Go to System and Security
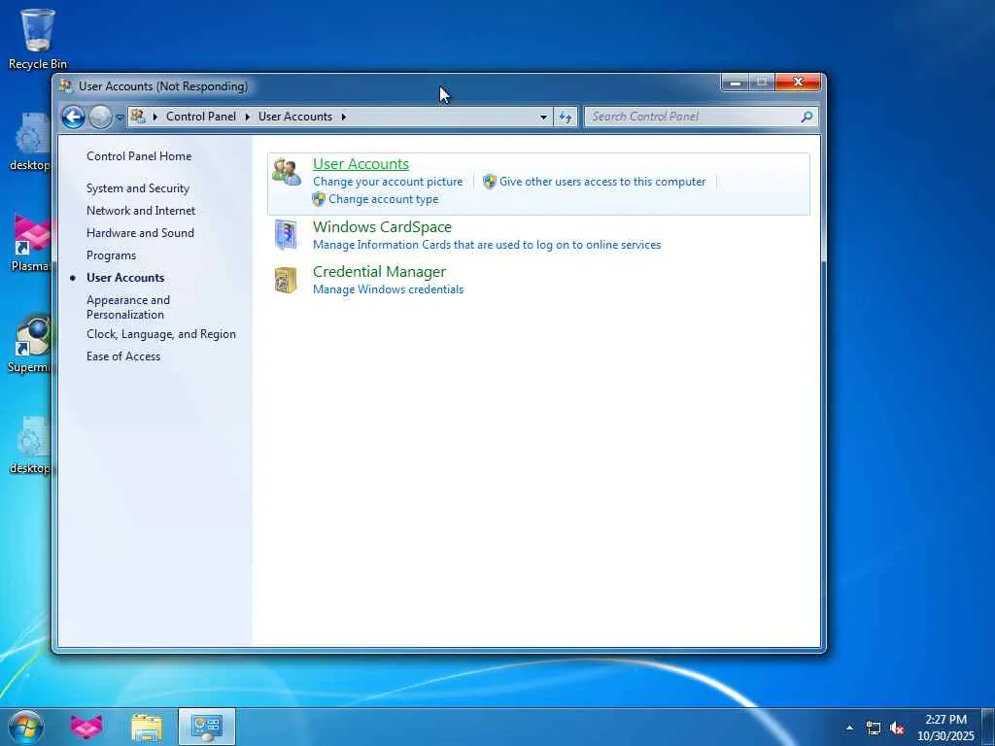 click(138, 188)
